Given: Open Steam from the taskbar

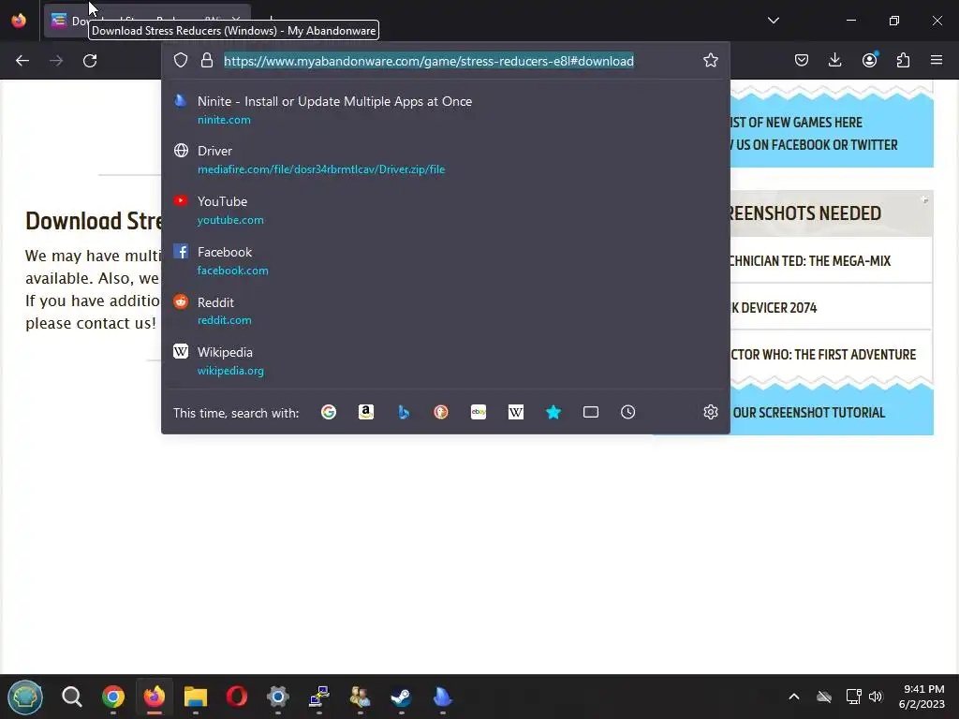Looking at the screenshot, I should [401, 697].
